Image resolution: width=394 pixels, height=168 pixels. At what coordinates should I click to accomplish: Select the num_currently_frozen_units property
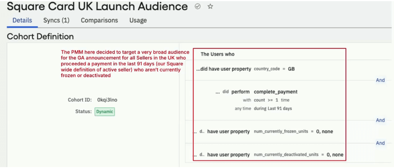pos(281,131)
